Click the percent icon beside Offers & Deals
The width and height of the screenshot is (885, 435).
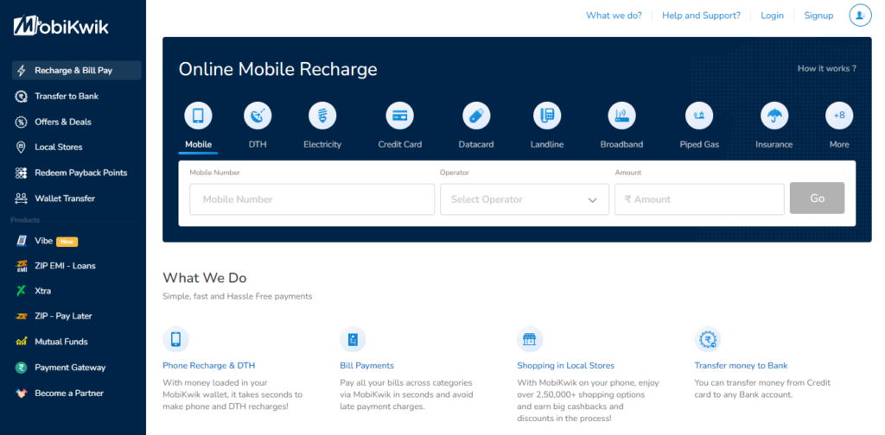(x=21, y=122)
